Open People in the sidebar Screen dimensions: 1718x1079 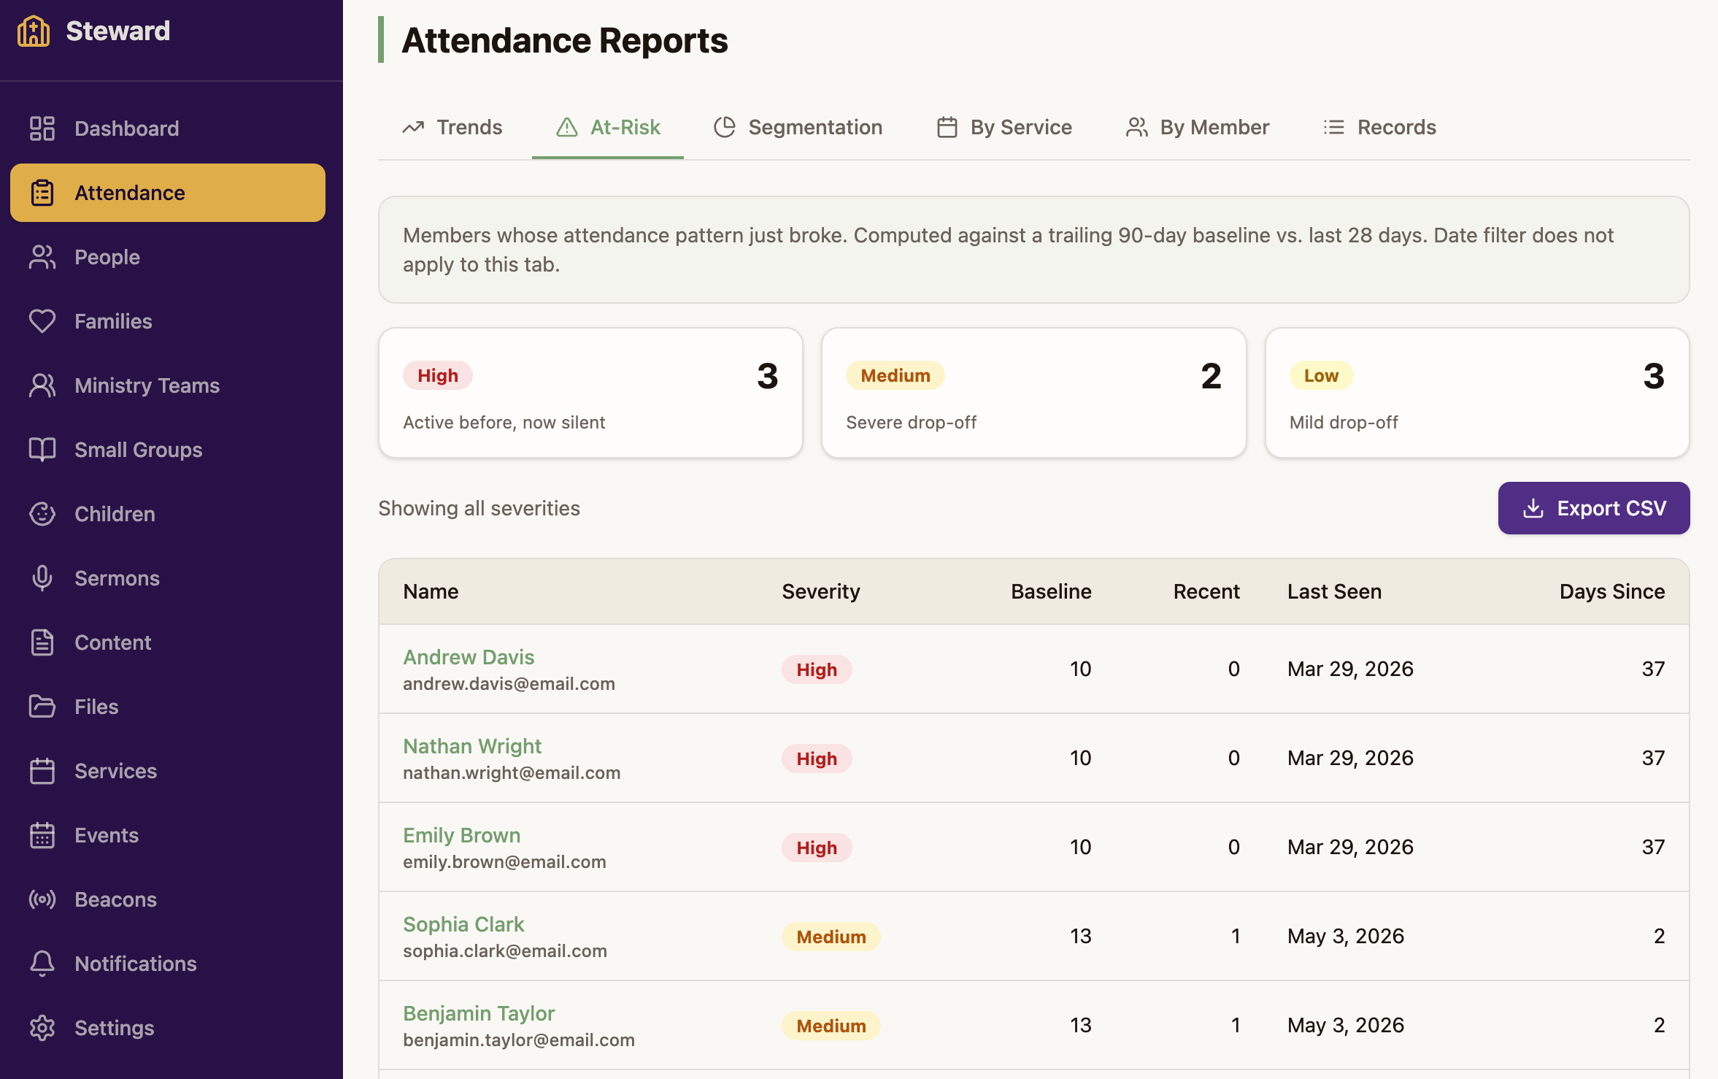click(x=168, y=257)
